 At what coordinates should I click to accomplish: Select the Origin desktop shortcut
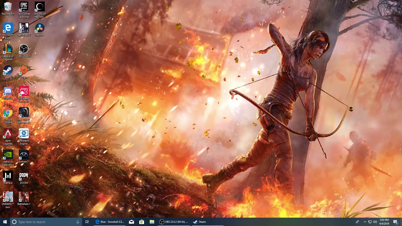click(x=24, y=72)
